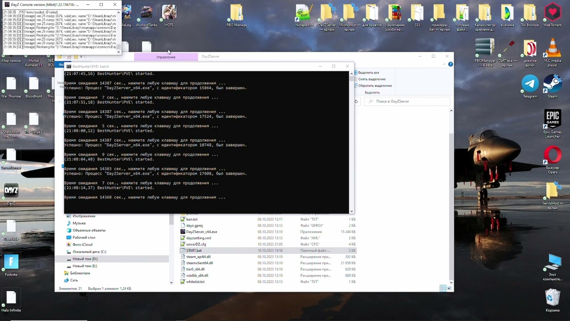This screenshot has height=321, width=570.
Task: Open the PBO Manage folder on desktop
Action: 236,16
